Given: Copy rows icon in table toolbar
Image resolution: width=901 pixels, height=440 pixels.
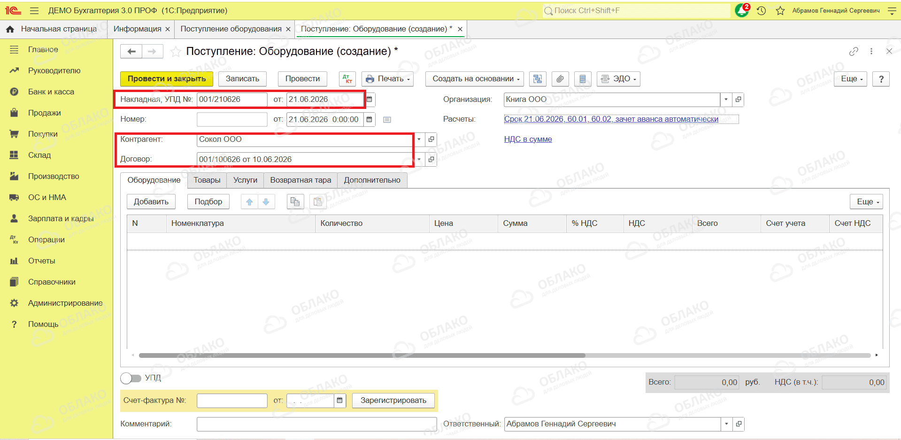Looking at the screenshot, I should pos(295,202).
